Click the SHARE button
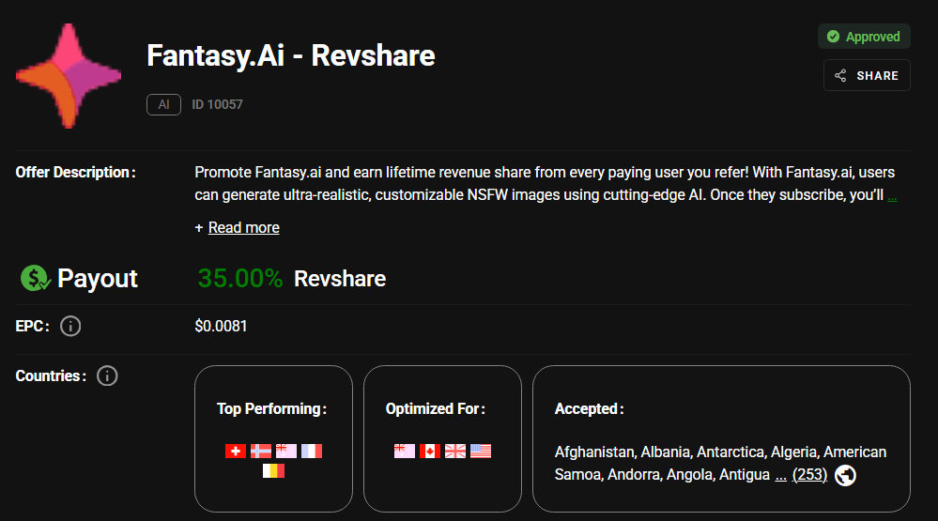The height and width of the screenshot is (521, 938). pos(867,75)
